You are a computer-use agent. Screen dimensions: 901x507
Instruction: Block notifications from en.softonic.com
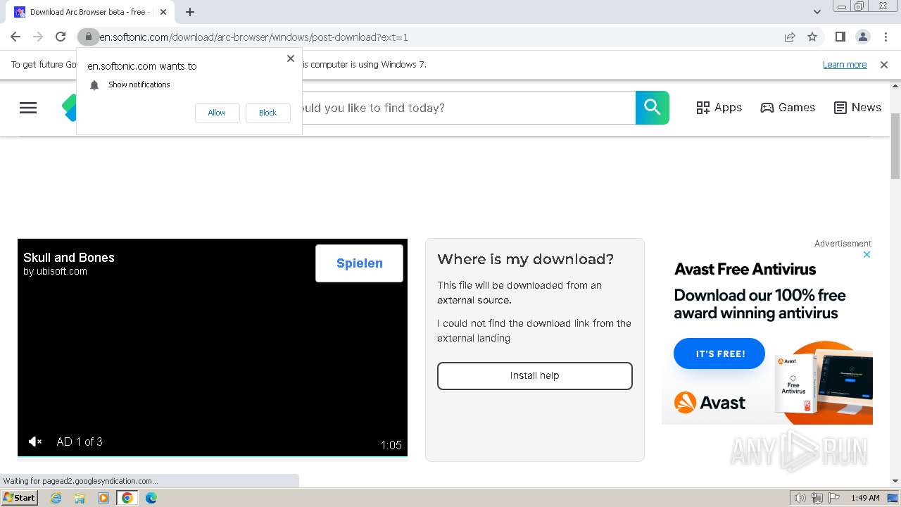(267, 113)
